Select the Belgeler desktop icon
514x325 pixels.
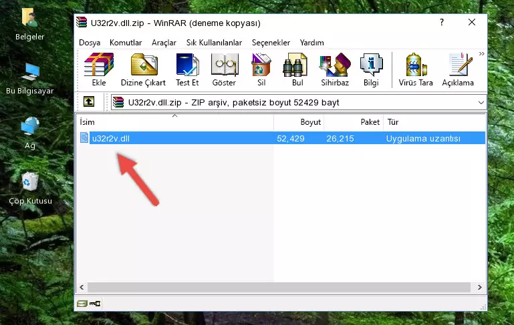coord(30,25)
